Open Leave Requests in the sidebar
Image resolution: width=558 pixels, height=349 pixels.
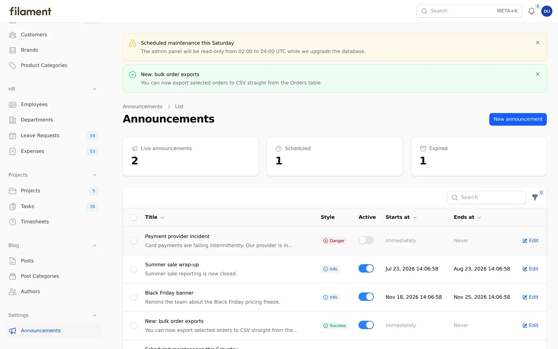pyautogui.click(x=53, y=136)
